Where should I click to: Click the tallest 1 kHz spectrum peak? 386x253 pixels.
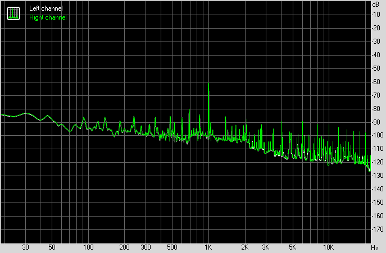pos(208,111)
